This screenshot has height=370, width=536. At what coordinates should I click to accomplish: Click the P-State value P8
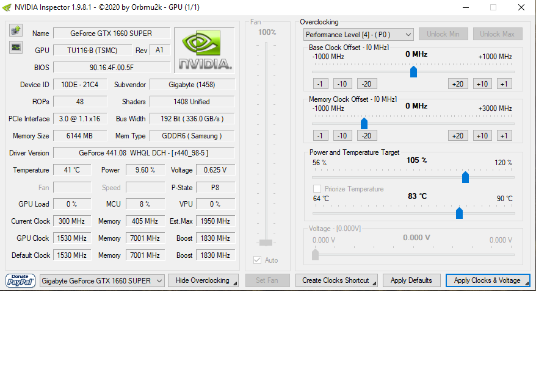pyautogui.click(x=215, y=187)
